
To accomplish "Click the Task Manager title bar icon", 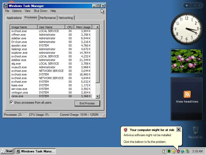I will (6, 6).
